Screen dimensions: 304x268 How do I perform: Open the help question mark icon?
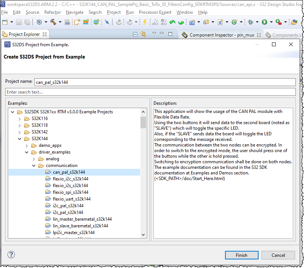(x=11, y=255)
